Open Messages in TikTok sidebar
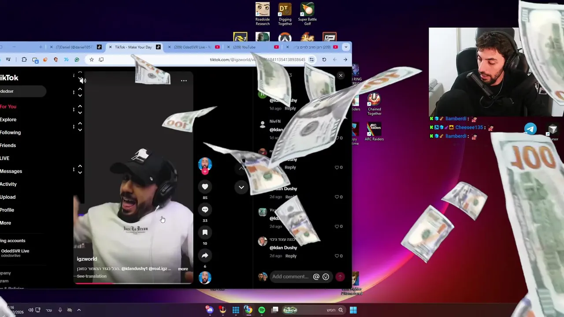The image size is (564, 317). (x=11, y=171)
